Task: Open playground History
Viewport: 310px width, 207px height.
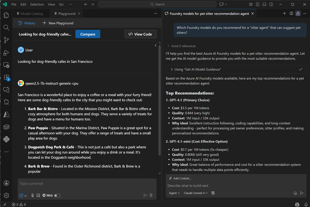Action: (x=27, y=23)
